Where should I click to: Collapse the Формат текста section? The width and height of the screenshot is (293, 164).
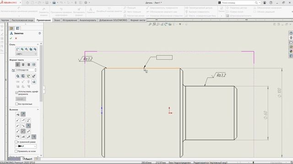(38, 60)
